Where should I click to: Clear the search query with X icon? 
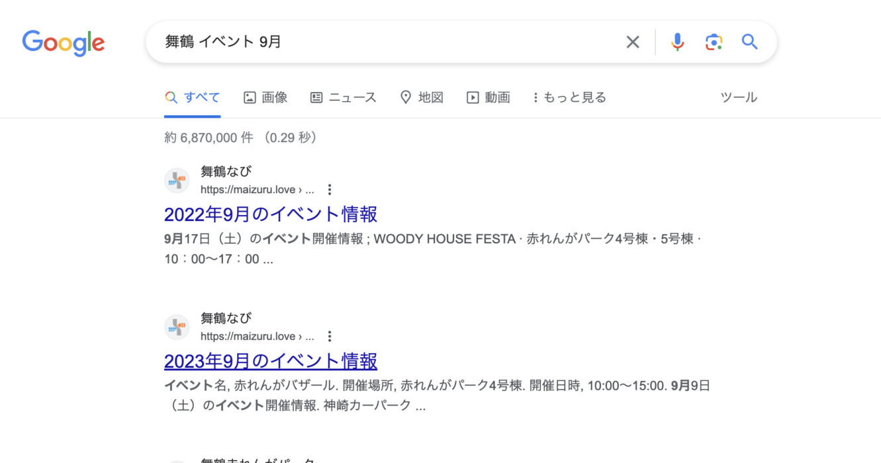click(x=633, y=42)
